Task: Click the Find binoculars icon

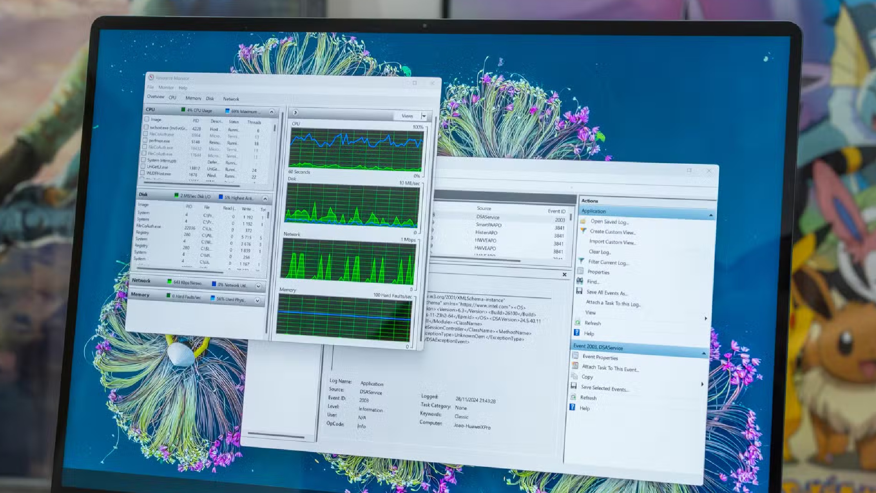Action: click(x=580, y=281)
